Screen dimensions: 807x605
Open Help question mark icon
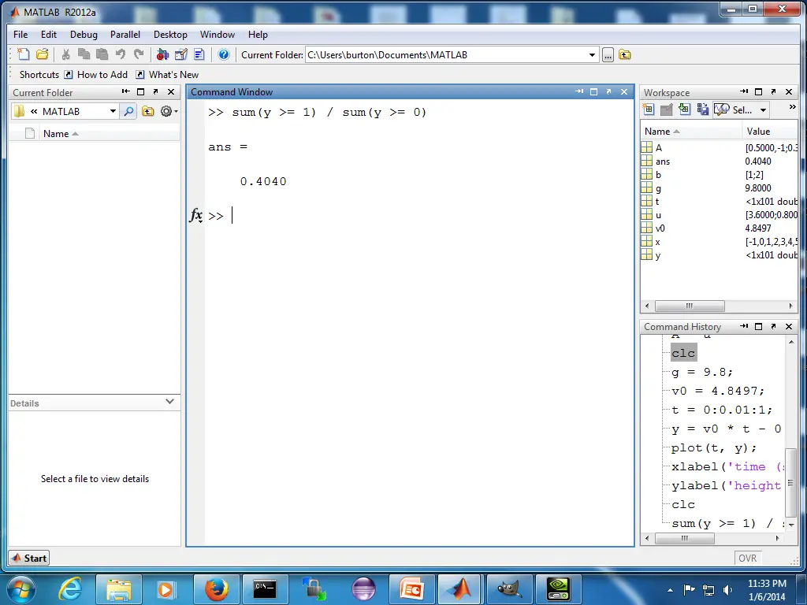[223, 54]
